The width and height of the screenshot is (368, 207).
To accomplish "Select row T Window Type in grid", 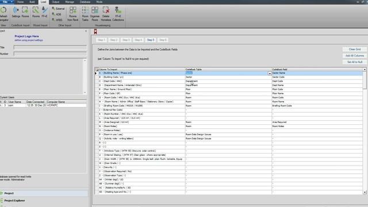I will coord(229,151).
